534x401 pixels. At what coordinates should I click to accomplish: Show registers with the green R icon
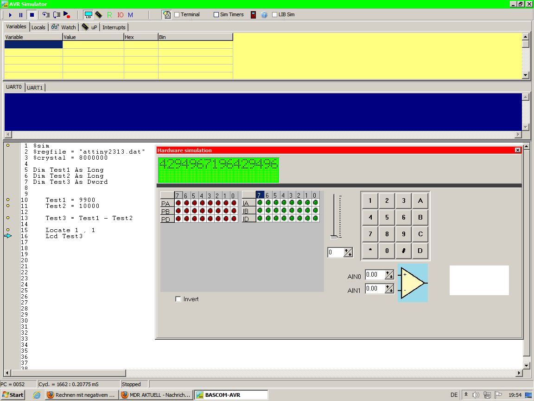pyautogui.click(x=109, y=15)
